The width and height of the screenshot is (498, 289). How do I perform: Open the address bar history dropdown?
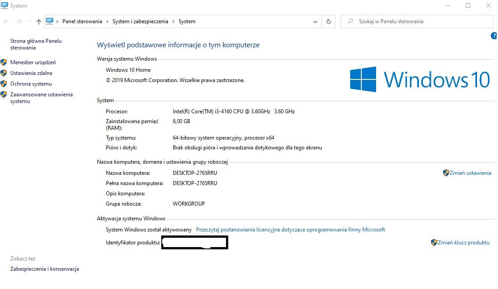315,21
